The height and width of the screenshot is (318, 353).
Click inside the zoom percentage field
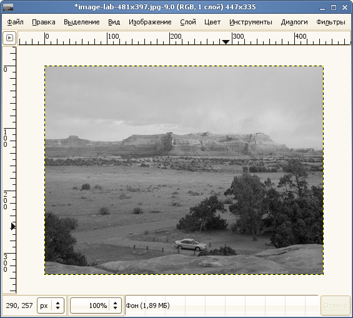[90, 306]
